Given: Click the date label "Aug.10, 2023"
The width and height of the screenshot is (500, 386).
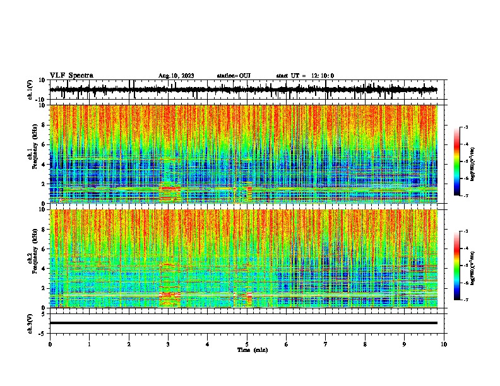Looking at the screenshot, I should point(176,76).
